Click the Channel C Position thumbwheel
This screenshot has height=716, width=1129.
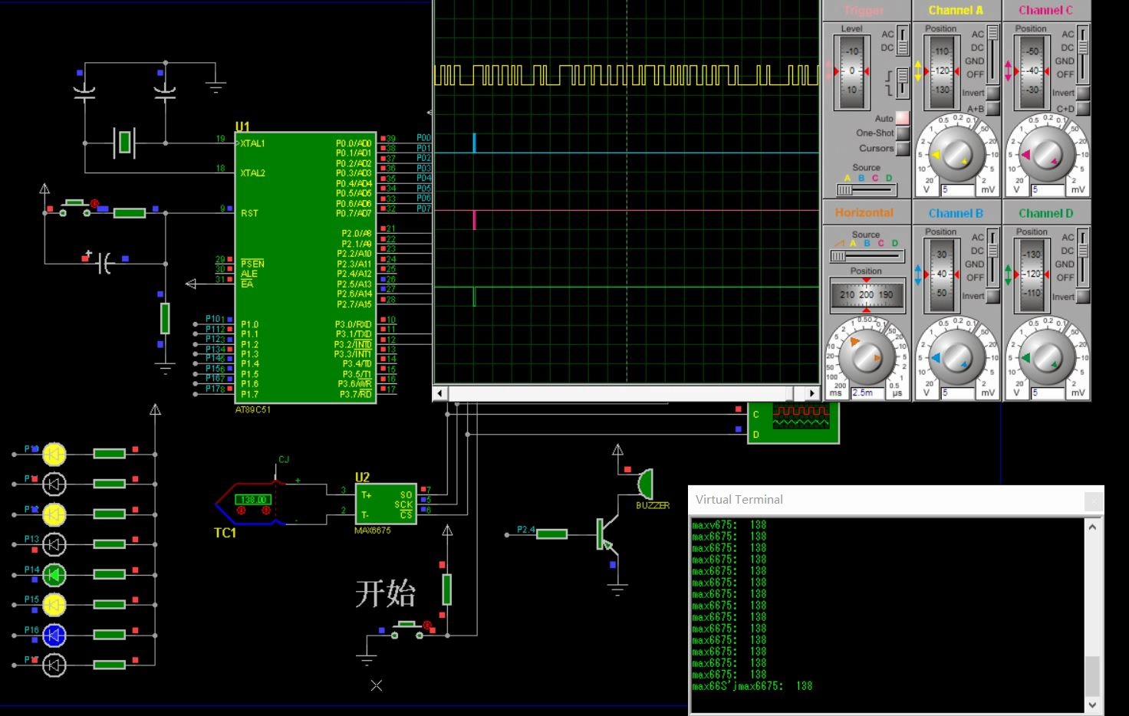1032,71
